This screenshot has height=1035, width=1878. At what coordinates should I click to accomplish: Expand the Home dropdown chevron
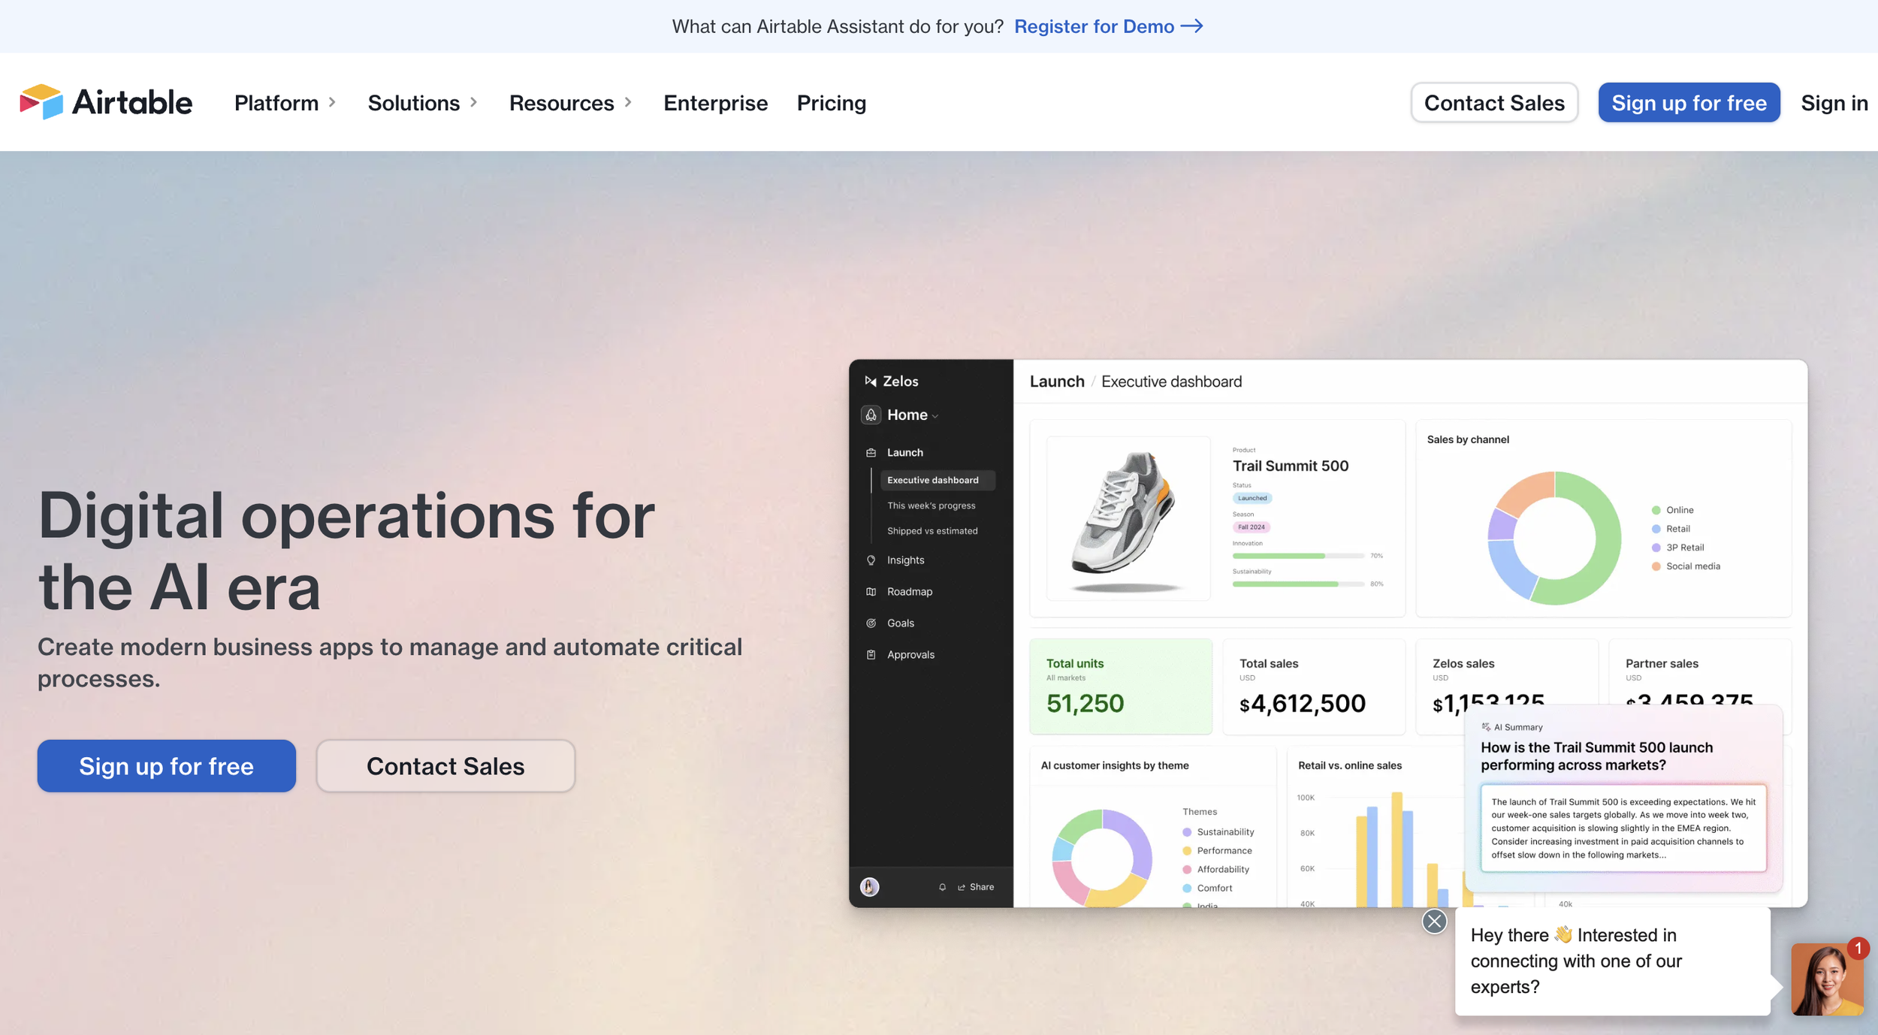click(x=934, y=416)
